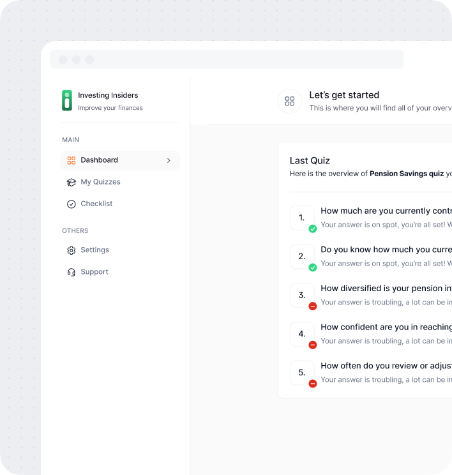Click the green check badge on question 2

point(313,268)
